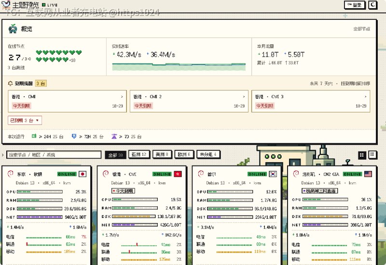The height and width of the screenshot is (265, 386).
Task: Switch to grid view layout
Action: pyautogui.click(x=361, y=155)
